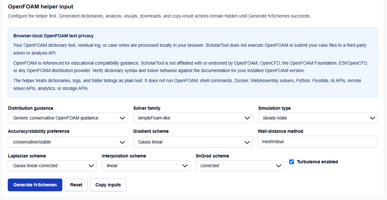Screen dimensions: 387x200
Task: Open the Distribution guidance dropdown
Action: 67,118
